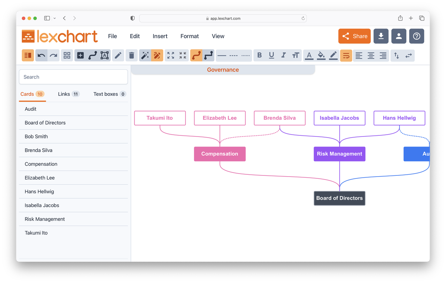
Task: Align text center
Action: coord(371,56)
